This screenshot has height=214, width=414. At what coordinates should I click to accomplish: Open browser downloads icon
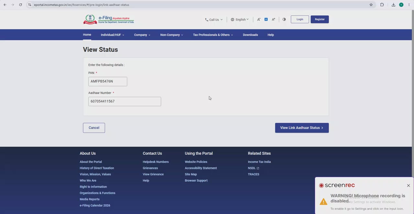tap(393, 5)
